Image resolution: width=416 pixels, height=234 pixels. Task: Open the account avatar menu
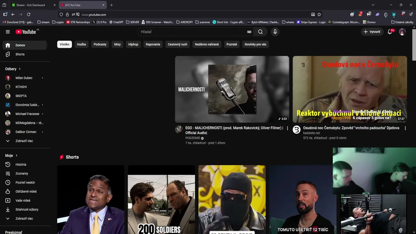pyautogui.click(x=402, y=32)
